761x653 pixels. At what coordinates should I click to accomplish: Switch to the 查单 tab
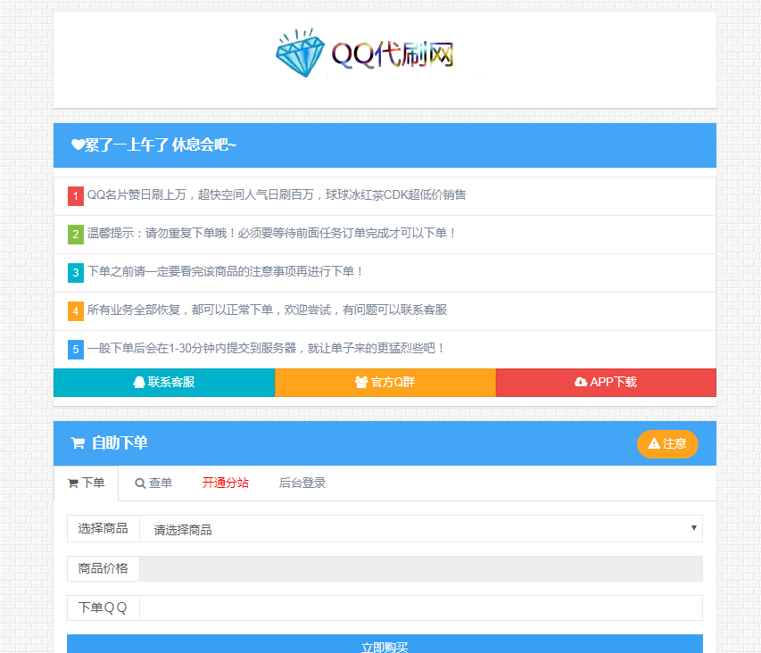[x=152, y=483]
